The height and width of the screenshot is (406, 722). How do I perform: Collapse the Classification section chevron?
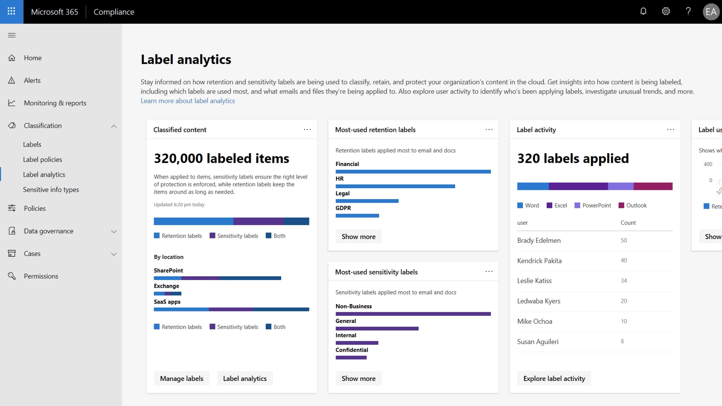coord(114,126)
